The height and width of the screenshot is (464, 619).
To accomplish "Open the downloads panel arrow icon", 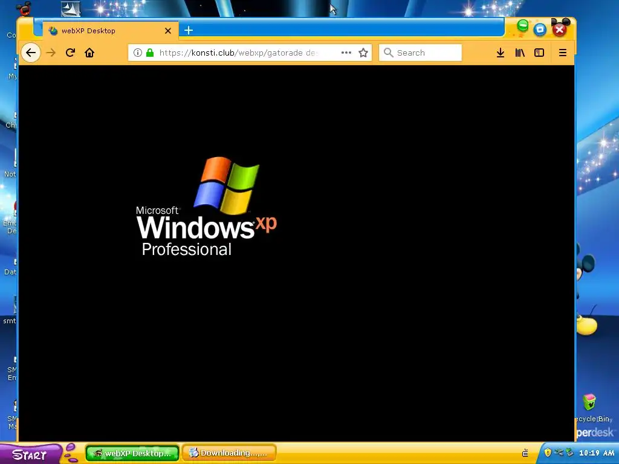I will coord(500,53).
